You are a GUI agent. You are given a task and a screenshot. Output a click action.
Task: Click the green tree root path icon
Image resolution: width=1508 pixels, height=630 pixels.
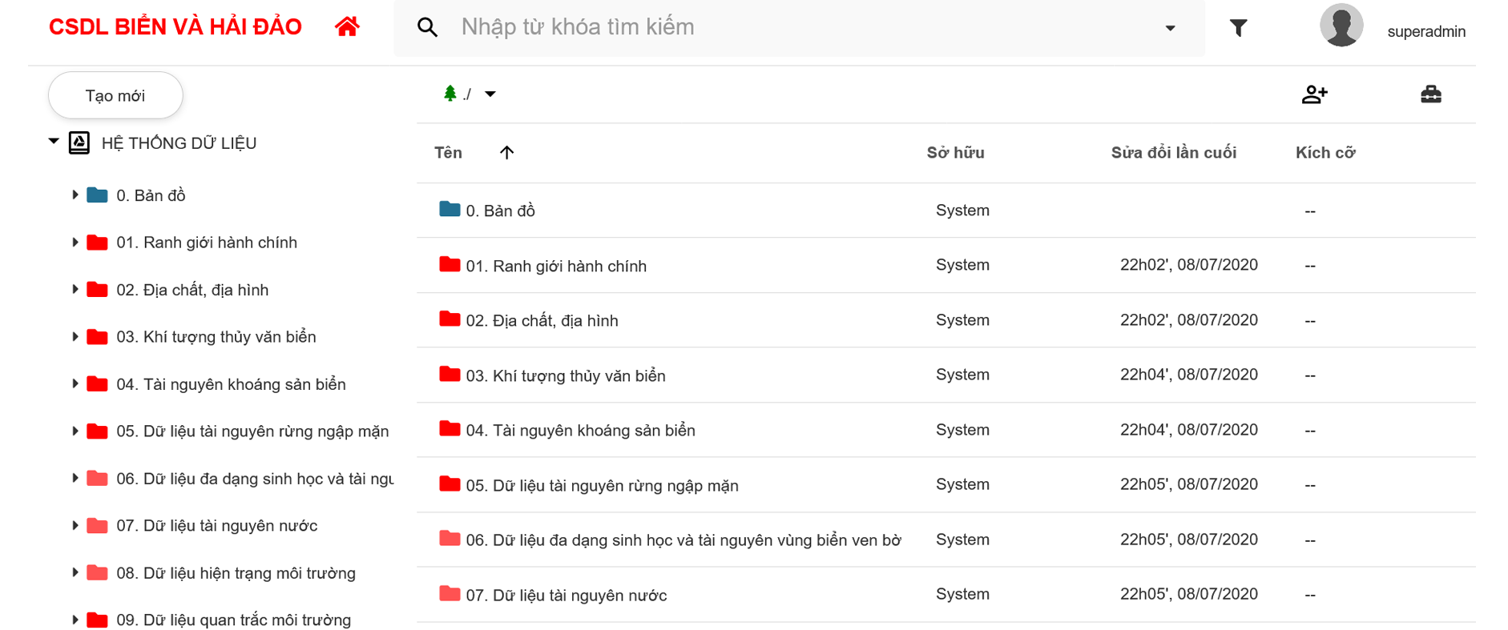click(450, 94)
